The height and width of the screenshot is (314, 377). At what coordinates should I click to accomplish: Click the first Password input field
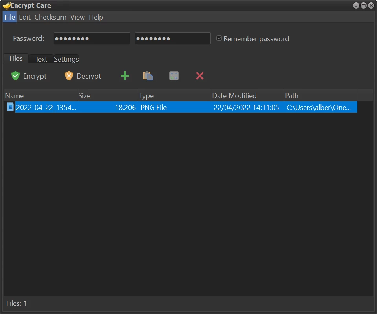[92, 38]
